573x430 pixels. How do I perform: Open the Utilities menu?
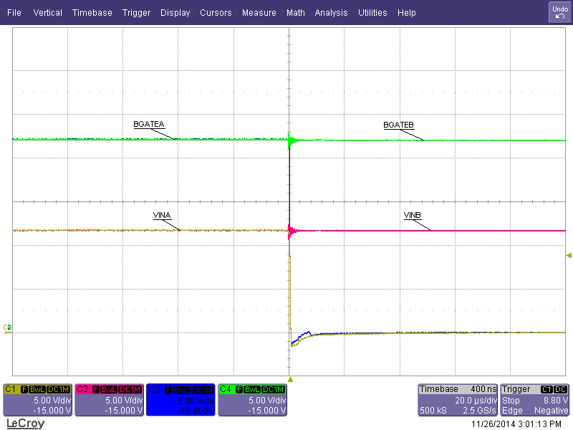(372, 12)
